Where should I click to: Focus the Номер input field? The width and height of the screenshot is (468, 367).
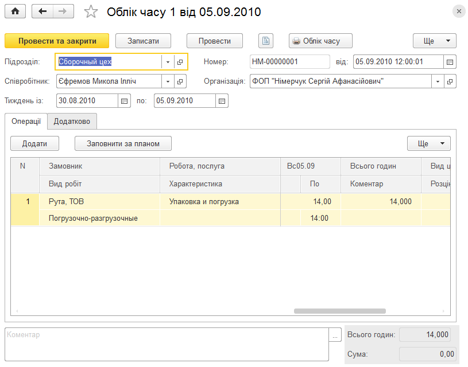click(289, 62)
